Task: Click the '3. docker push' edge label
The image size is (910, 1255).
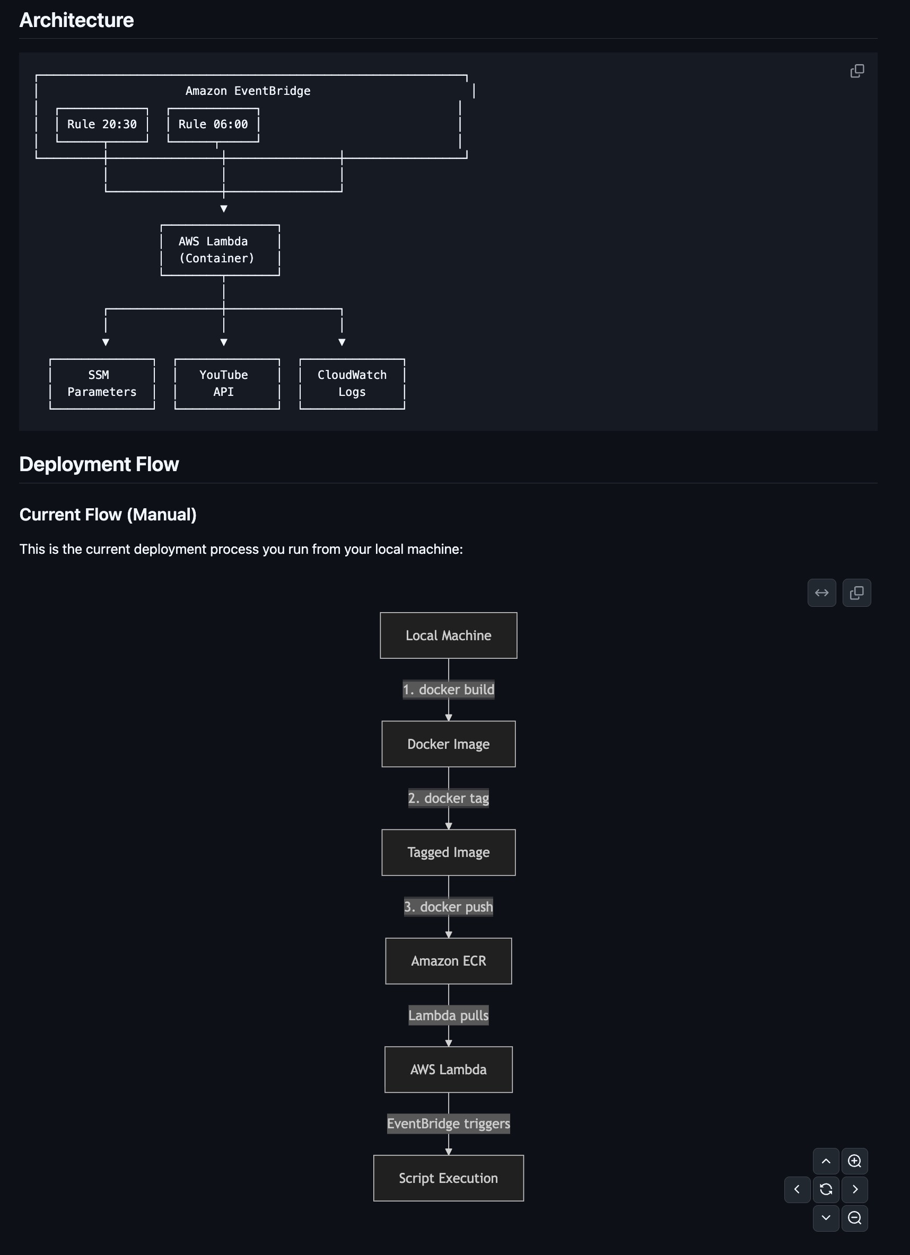Action: pyautogui.click(x=448, y=907)
